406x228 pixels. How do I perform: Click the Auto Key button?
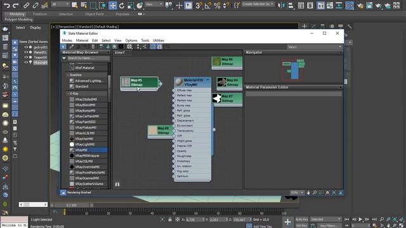(302, 220)
